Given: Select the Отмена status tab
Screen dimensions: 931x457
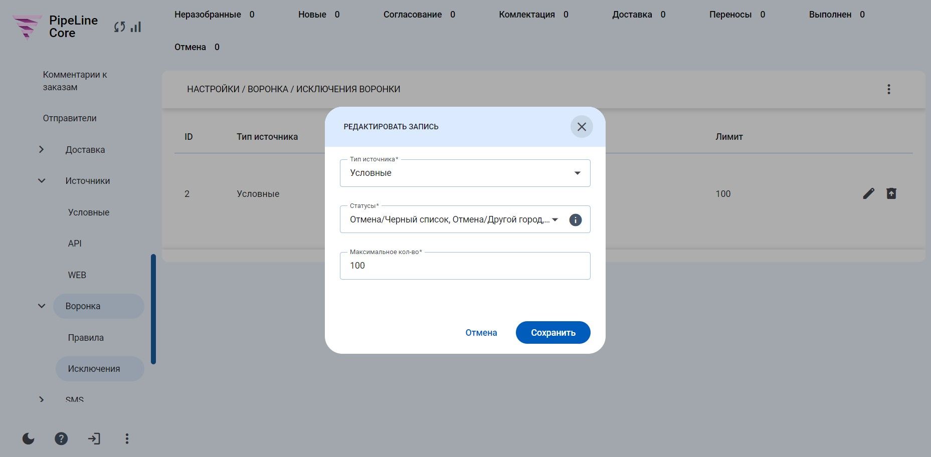Looking at the screenshot, I should tap(197, 47).
